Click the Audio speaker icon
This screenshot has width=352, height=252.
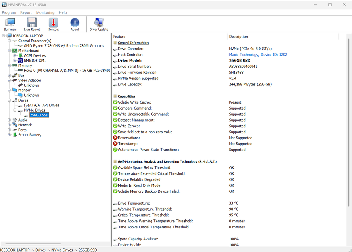(15, 120)
